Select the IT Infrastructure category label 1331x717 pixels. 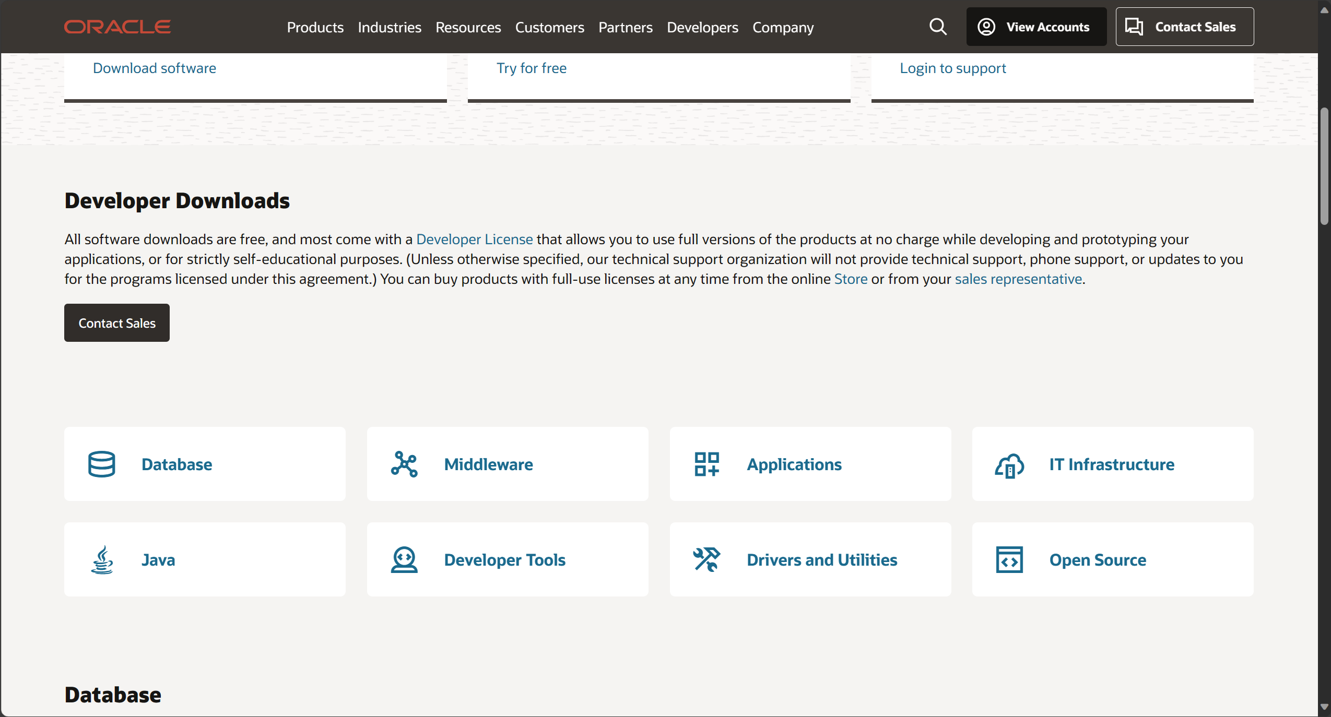coord(1112,464)
